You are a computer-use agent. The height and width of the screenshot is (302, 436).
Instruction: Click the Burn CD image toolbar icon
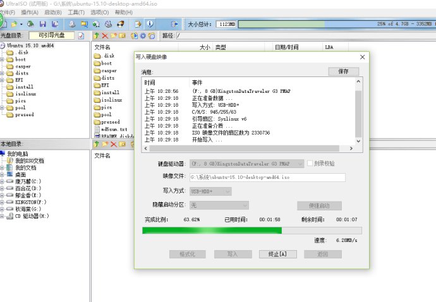tap(121, 24)
